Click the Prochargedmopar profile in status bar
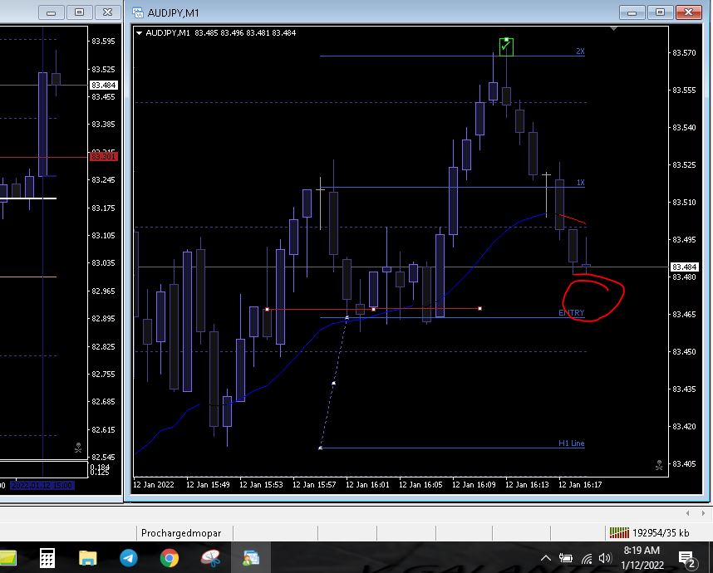Image resolution: width=713 pixels, height=573 pixels. (181, 533)
